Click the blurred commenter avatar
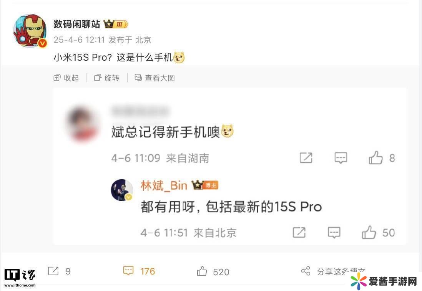 82,124
